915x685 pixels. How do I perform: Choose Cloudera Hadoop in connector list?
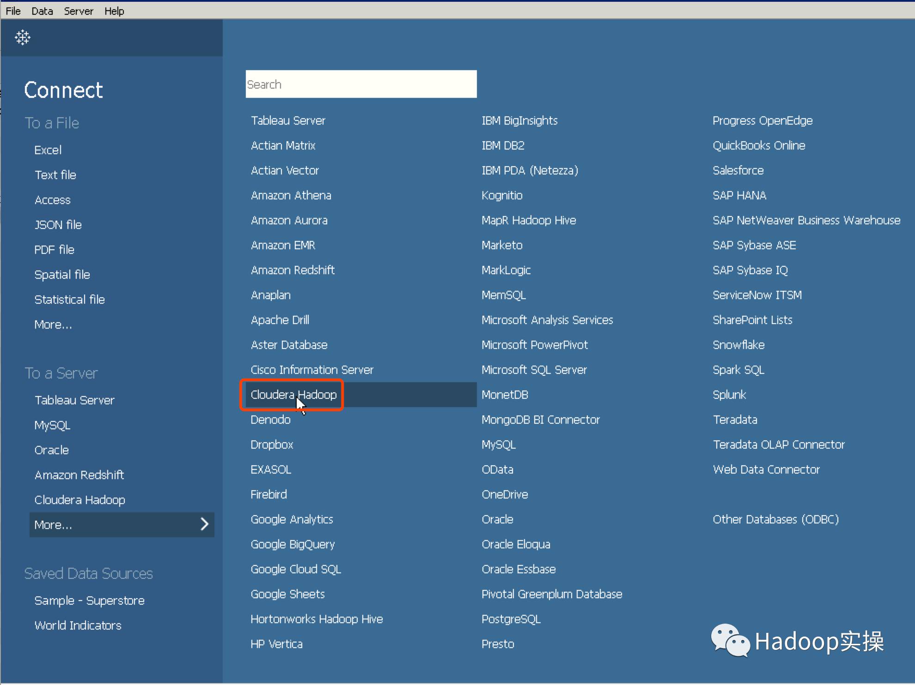(293, 395)
